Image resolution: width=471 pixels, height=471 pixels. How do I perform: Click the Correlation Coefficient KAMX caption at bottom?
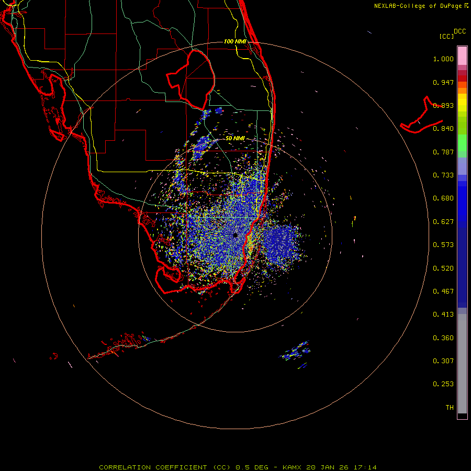tap(238, 467)
